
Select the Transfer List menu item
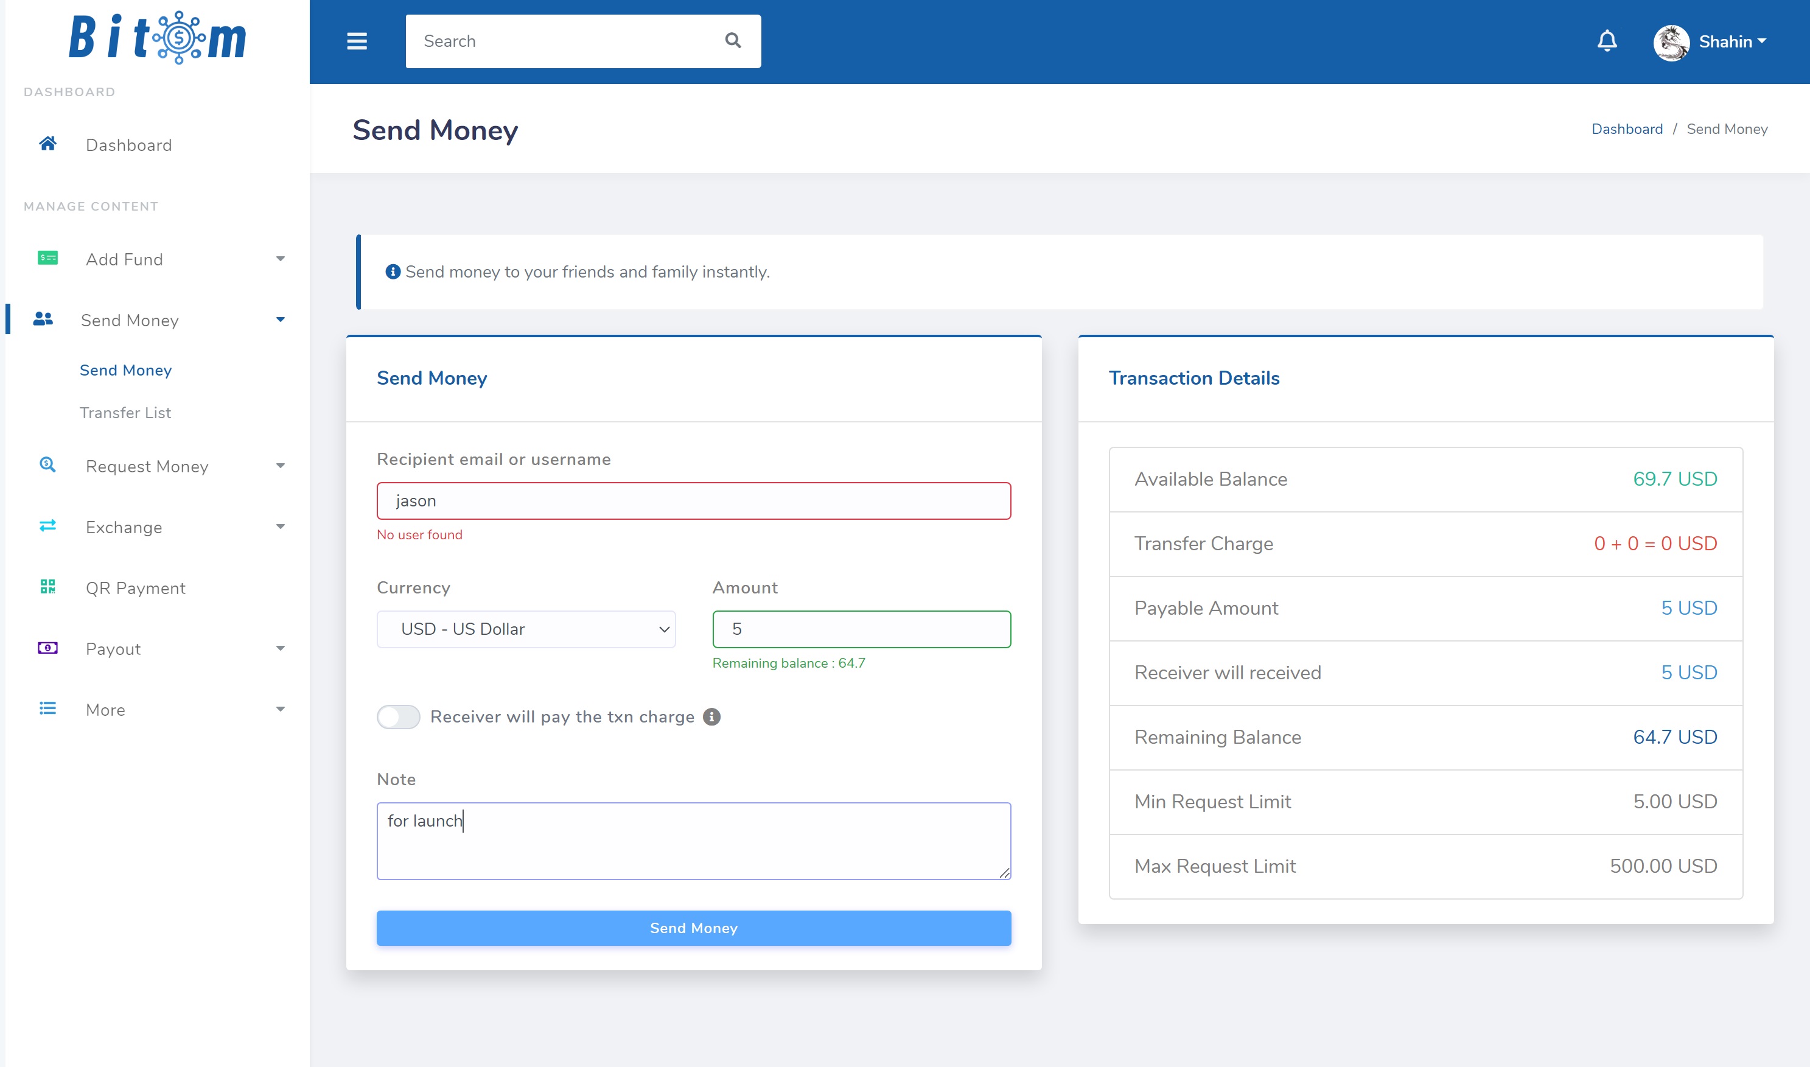tap(125, 413)
